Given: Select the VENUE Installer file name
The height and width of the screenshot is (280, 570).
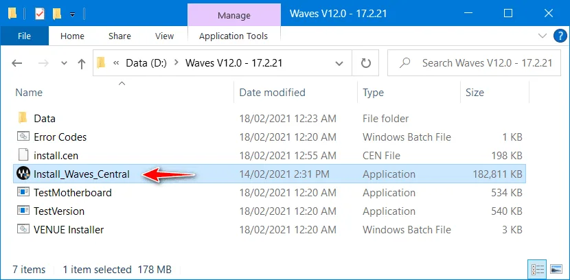Looking at the screenshot, I should point(69,229).
